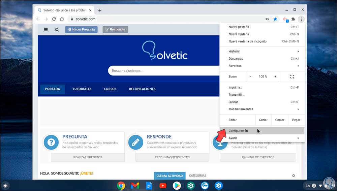The width and height of the screenshot is (337, 191).
Task: Click the browser forward arrow
Action: click(x=46, y=19)
